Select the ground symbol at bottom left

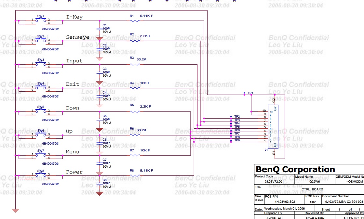tap(15, 210)
